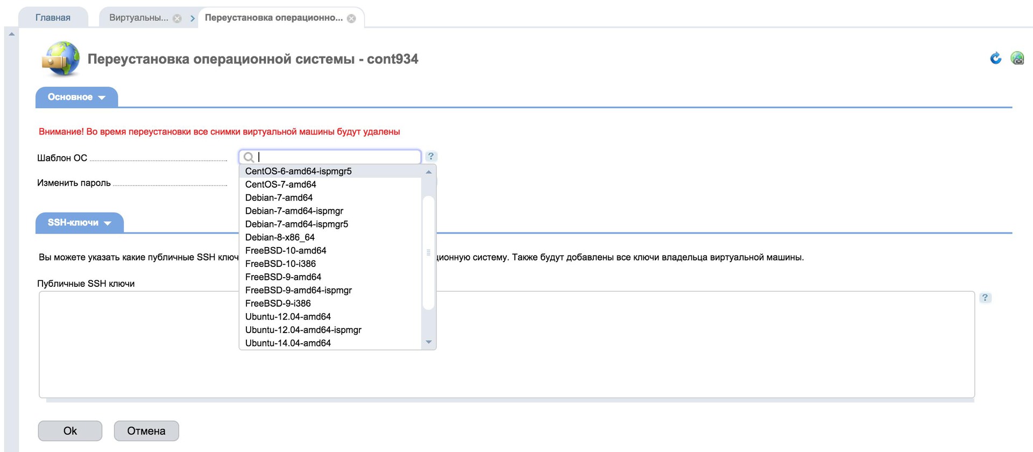The image size is (1033, 452).
Task: Switch to the Главная tab
Action: click(x=53, y=18)
